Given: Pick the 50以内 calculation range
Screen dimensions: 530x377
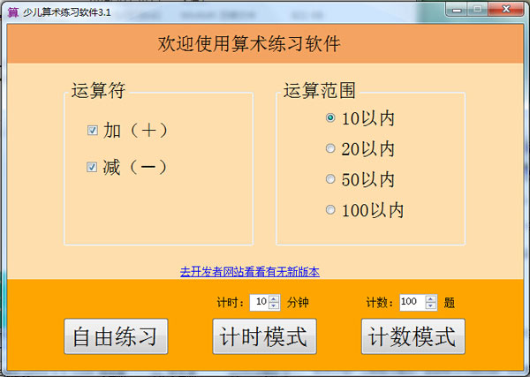Looking at the screenshot, I should point(331,179).
